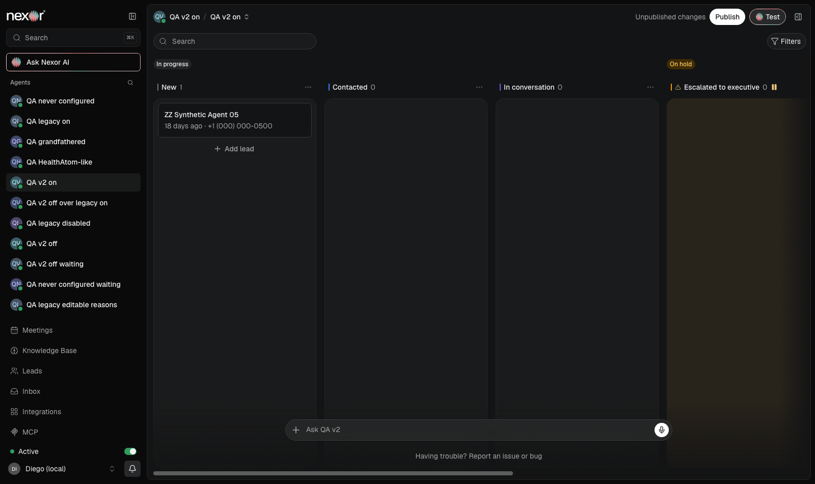815x484 pixels.
Task: Go to Inbox page
Action: (73, 391)
